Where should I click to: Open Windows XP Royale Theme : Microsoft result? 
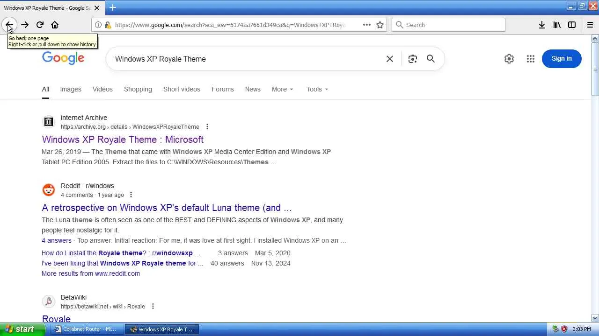point(123,140)
